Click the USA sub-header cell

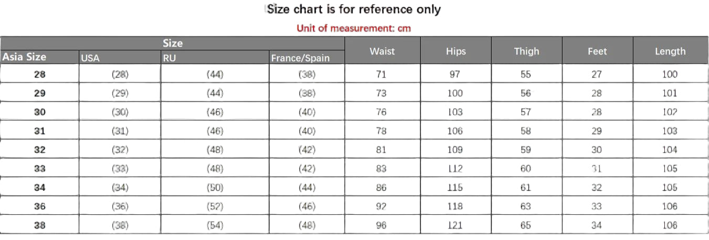pyautogui.click(x=90, y=58)
